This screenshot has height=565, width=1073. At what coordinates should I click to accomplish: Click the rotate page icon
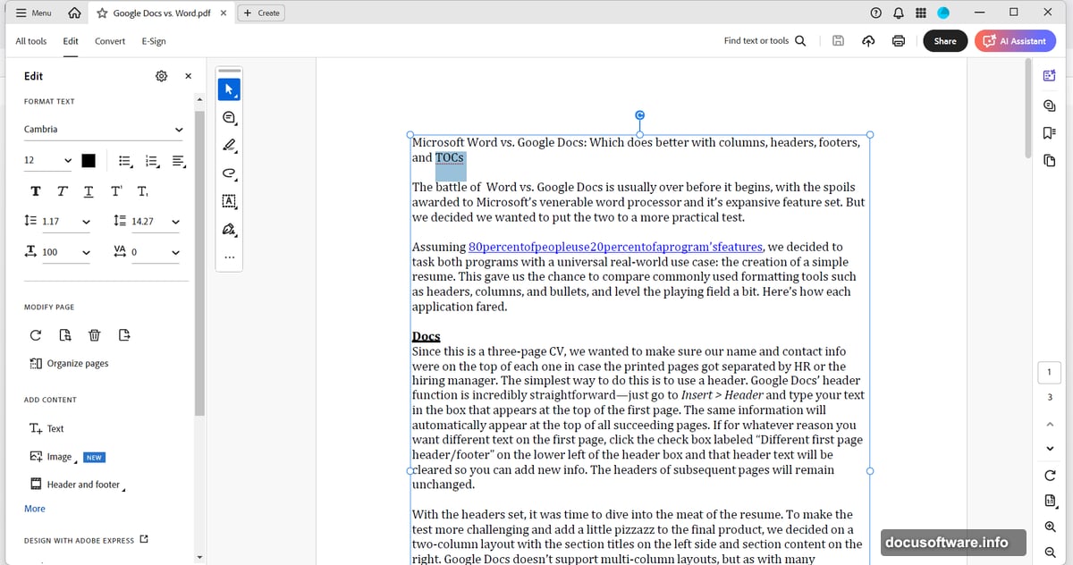tap(36, 335)
